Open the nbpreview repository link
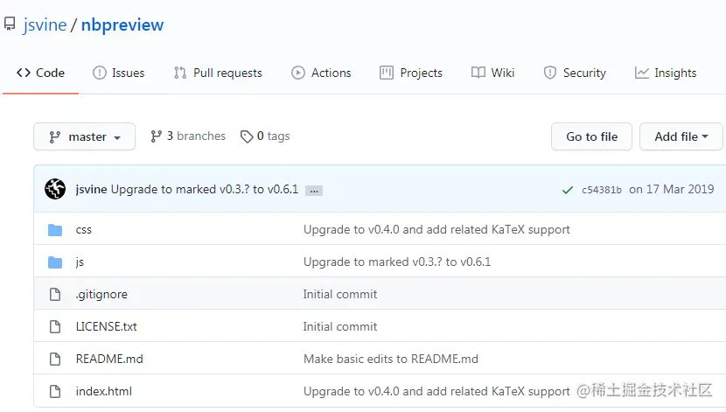726x412 pixels. [122, 25]
